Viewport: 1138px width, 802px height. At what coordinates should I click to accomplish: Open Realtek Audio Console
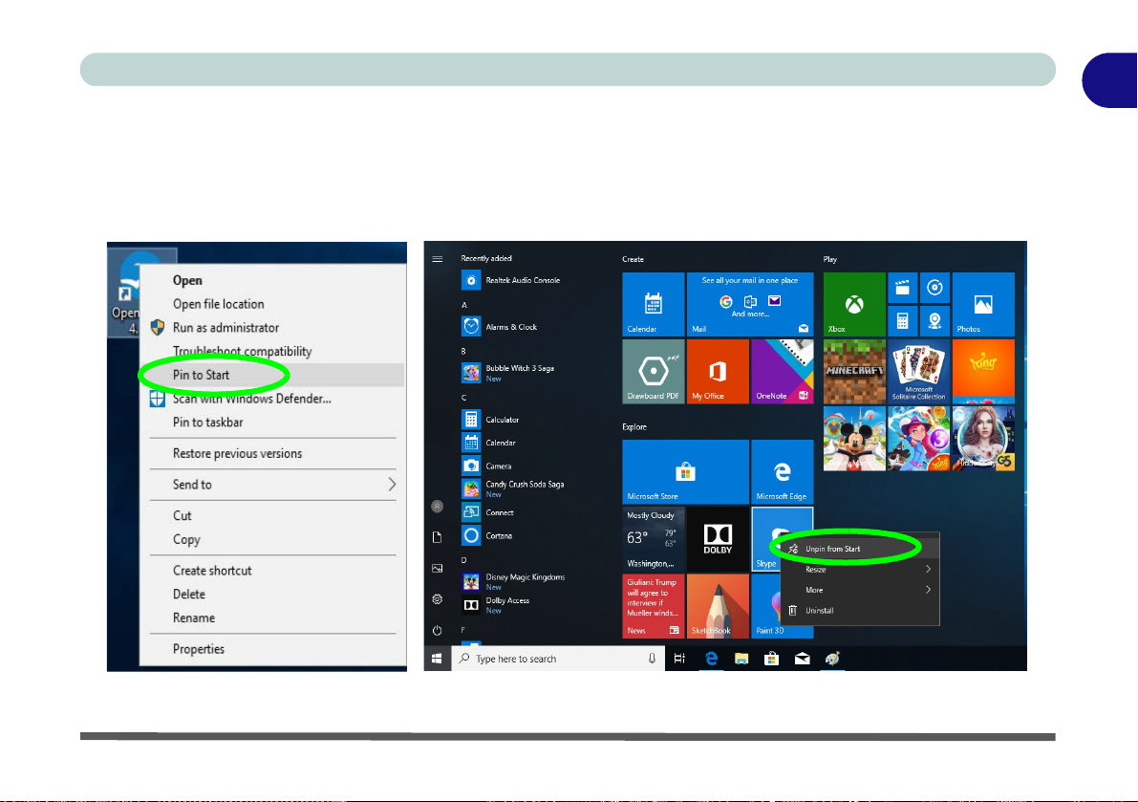click(510, 280)
